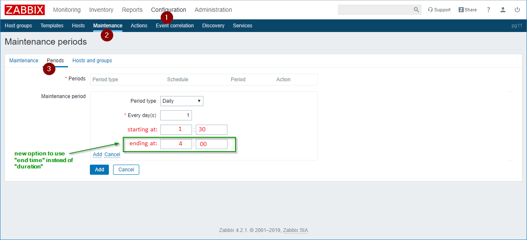Click the Action column header
Viewport: 527px width, 240px height.
click(284, 80)
